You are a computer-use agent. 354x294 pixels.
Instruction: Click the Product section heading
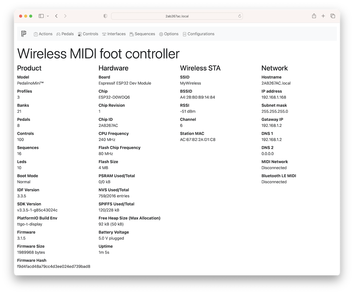click(x=29, y=68)
